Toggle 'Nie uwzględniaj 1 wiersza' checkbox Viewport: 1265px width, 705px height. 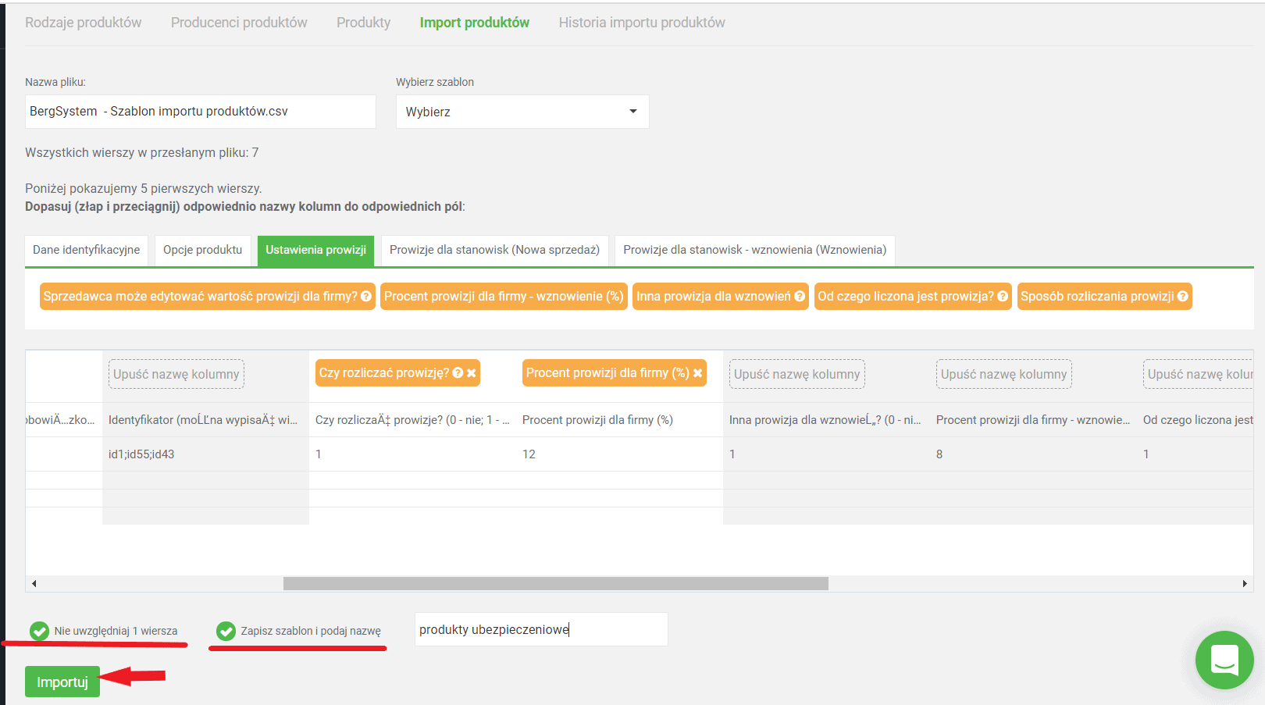tap(39, 631)
